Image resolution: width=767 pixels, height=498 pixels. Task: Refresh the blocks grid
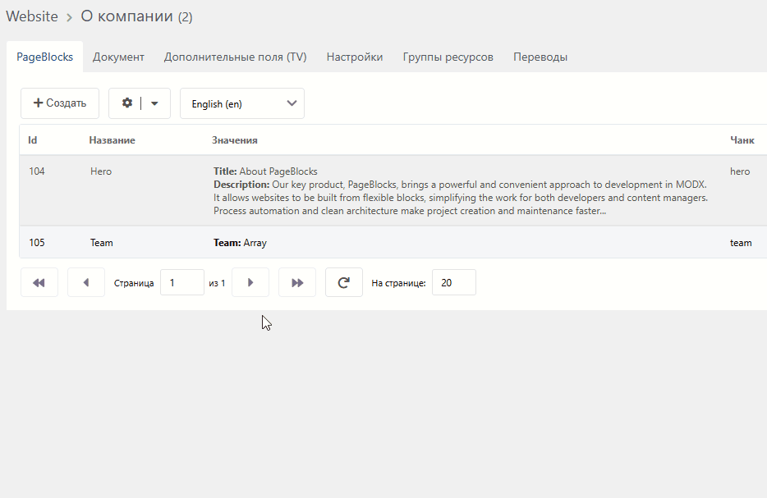click(x=344, y=282)
